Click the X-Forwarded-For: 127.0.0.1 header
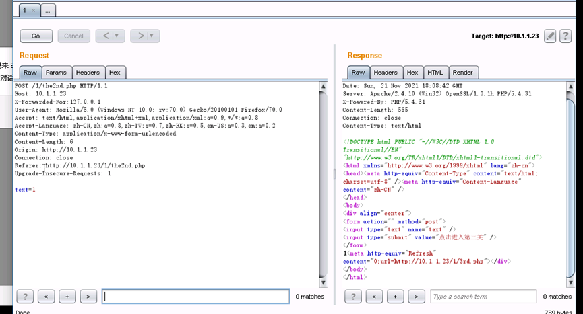 click(x=58, y=102)
